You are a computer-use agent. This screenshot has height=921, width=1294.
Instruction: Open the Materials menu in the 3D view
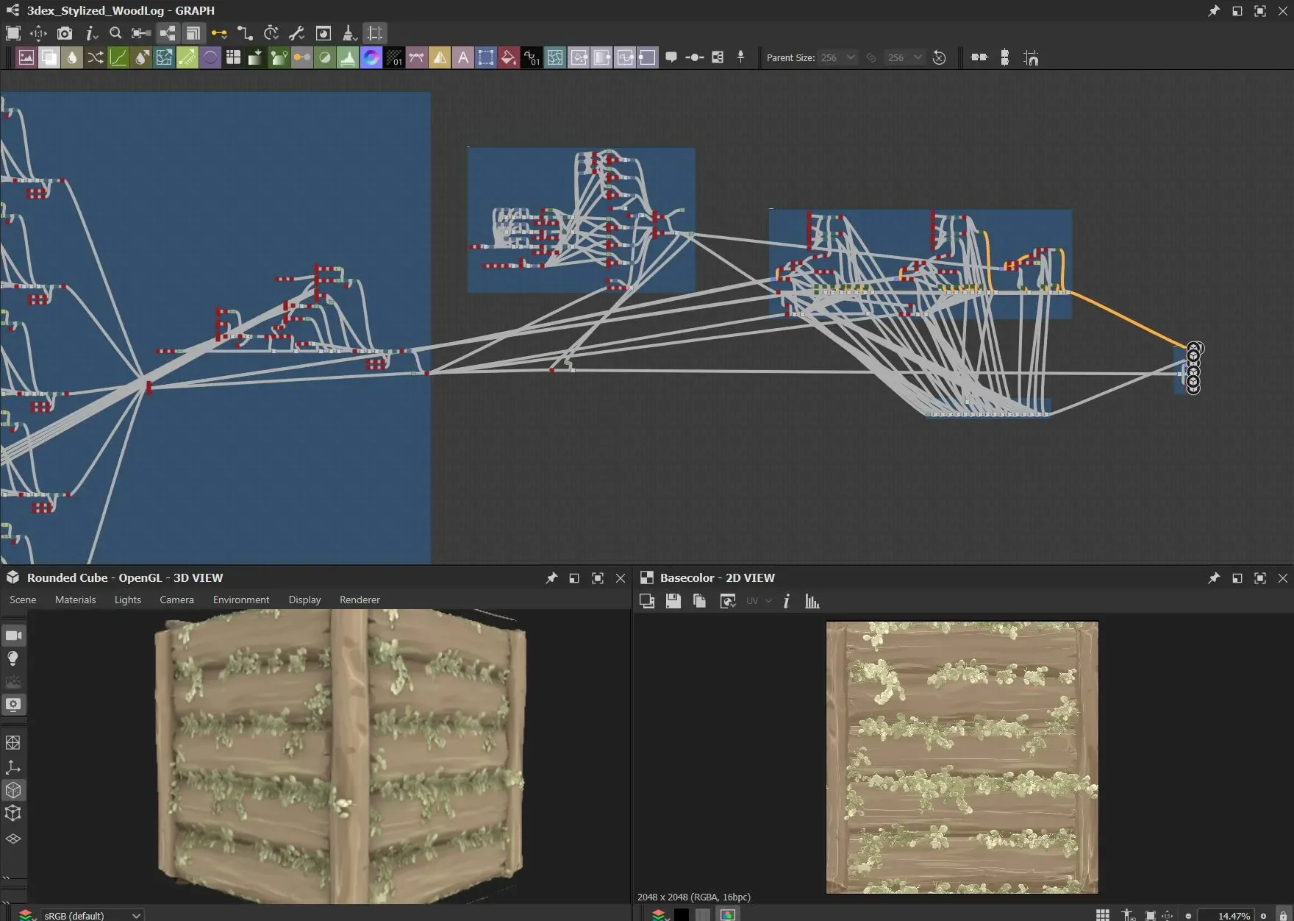tap(75, 600)
